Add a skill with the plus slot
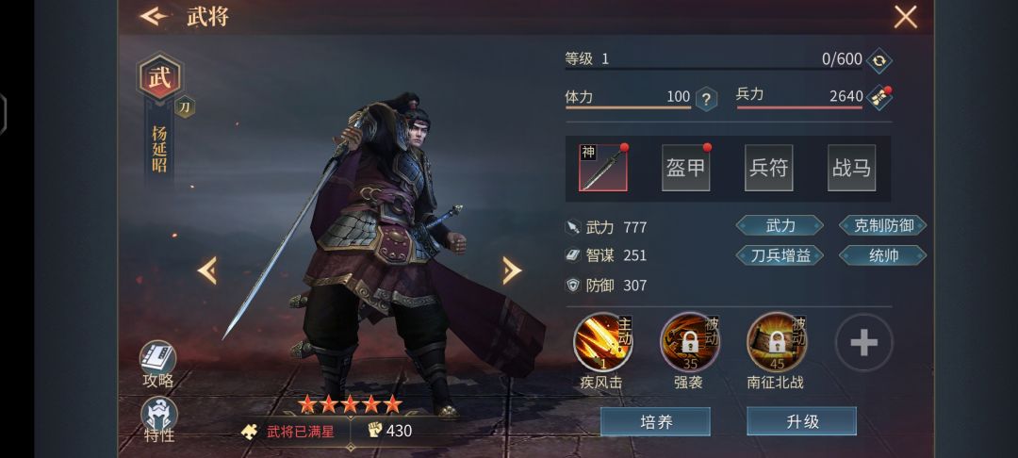This screenshot has width=1018, height=458. [863, 342]
